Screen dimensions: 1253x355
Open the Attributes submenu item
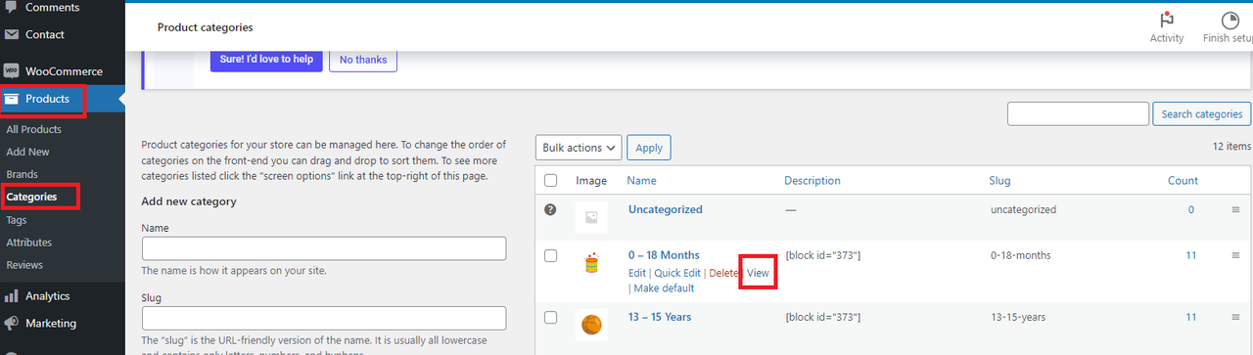click(x=29, y=243)
